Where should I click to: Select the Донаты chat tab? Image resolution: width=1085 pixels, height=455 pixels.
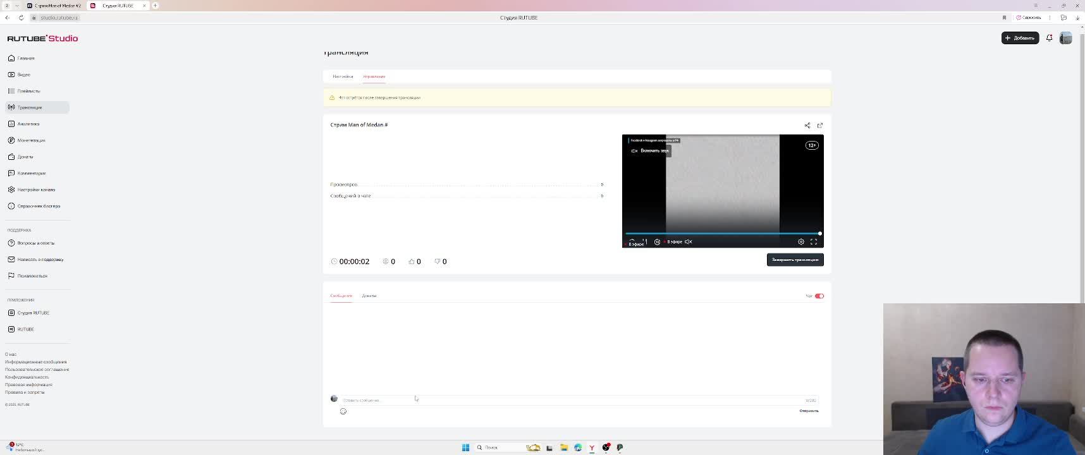[x=369, y=296]
